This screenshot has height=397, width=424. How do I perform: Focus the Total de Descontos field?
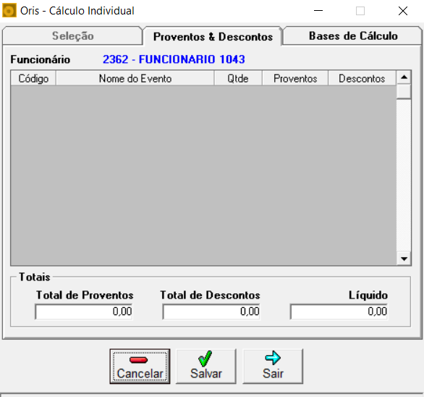[211, 312]
